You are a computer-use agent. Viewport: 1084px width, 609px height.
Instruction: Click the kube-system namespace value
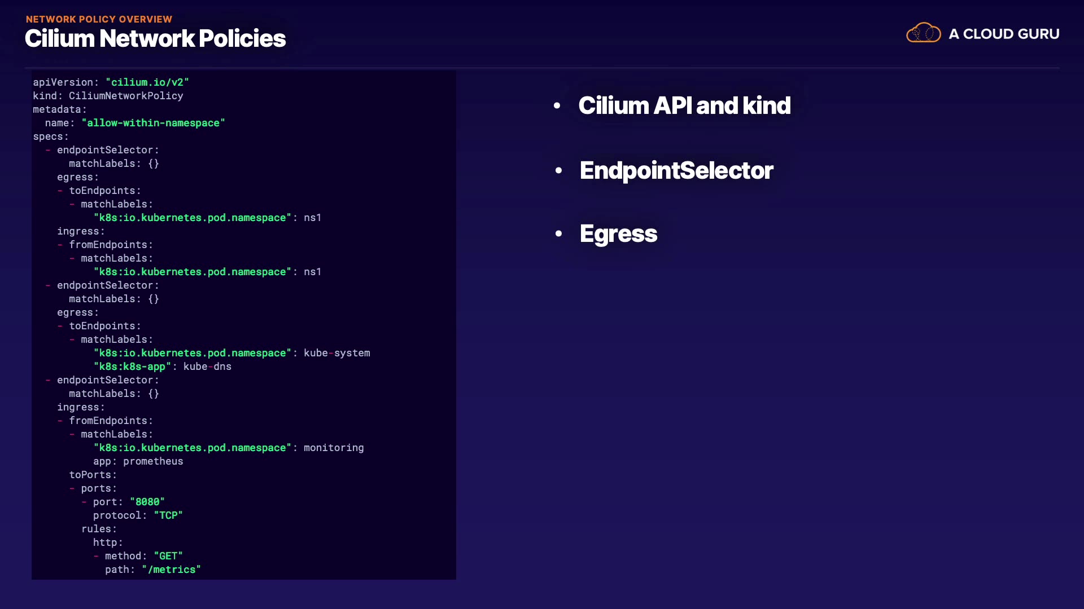pyautogui.click(x=336, y=353)
